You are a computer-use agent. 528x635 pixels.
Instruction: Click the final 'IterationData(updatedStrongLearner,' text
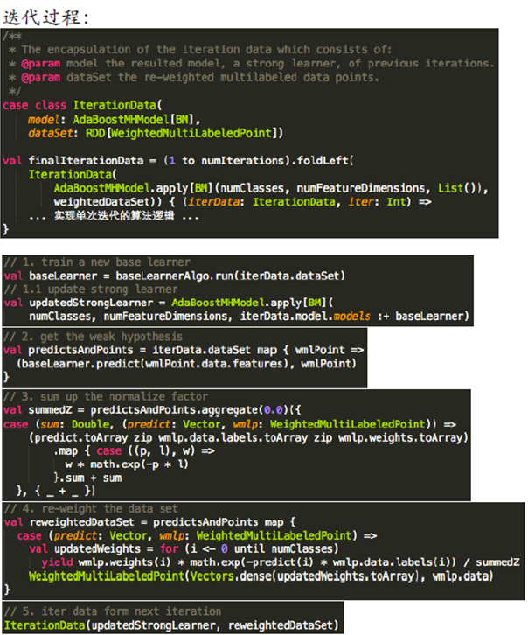(x=112, y=625)
